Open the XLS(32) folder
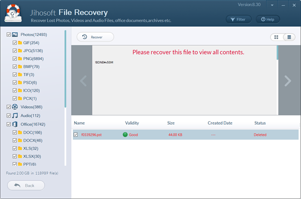Screen dimensions: 301x199 (x=31, y=148)
